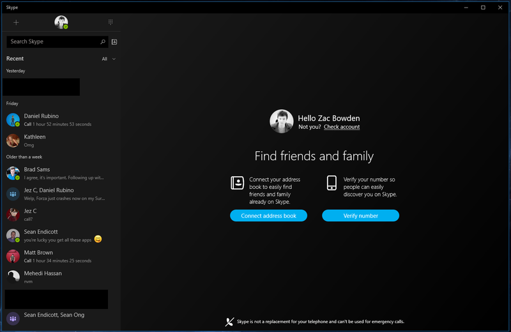Open the Jez C conversation
511x332 pixels.
pyautogui.click(x=61, y=215)
